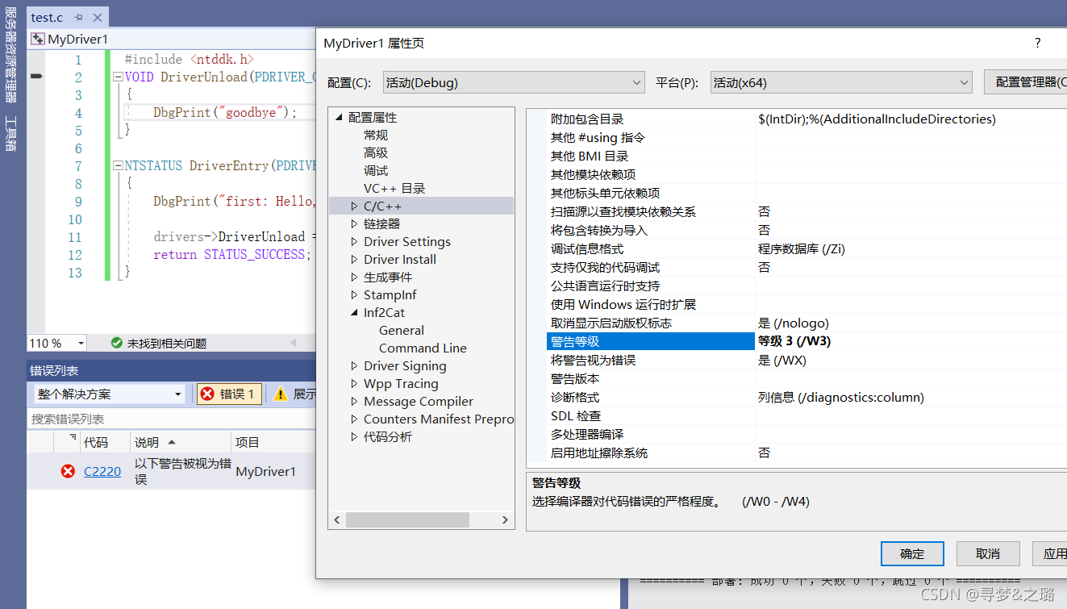1067x609 pixels.
Task: Select 常规 in the property tree
Action: 376,136
